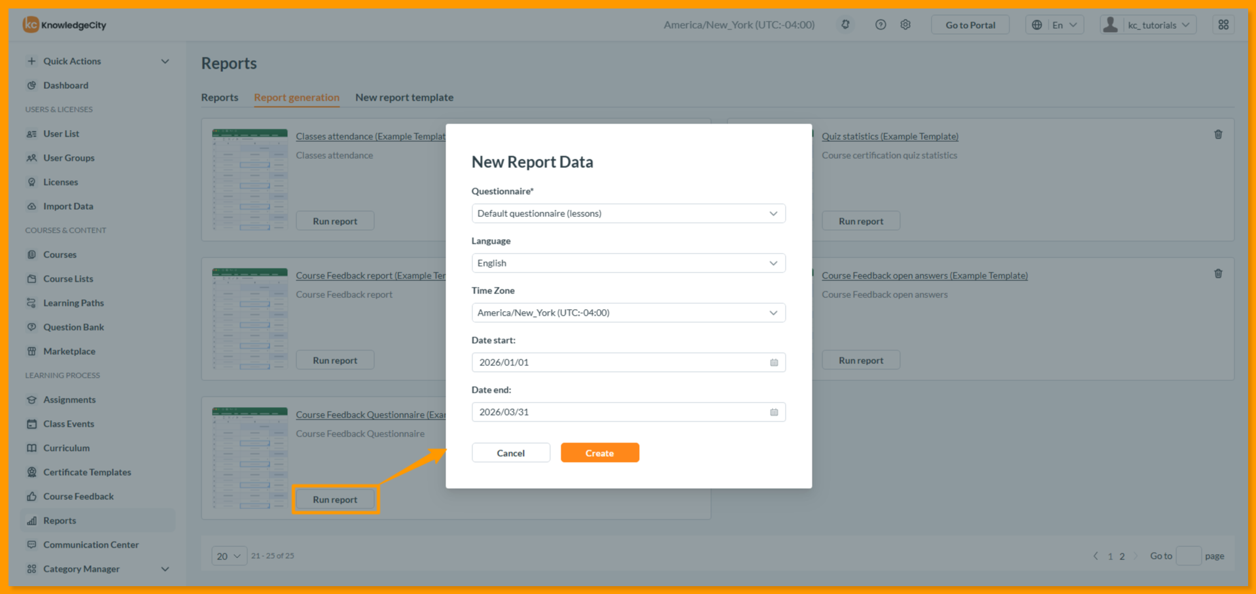Open the Dashboard sidebar item
The width and height of the screenshot is (1256, 594).
65,86
